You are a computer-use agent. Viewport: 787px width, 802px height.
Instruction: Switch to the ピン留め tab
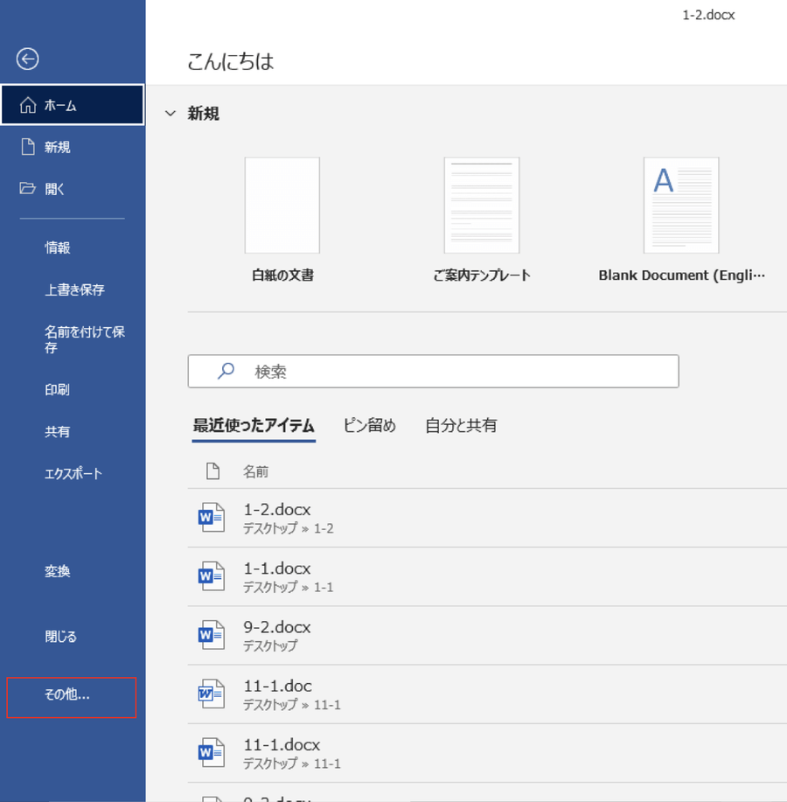coord(370,426)
